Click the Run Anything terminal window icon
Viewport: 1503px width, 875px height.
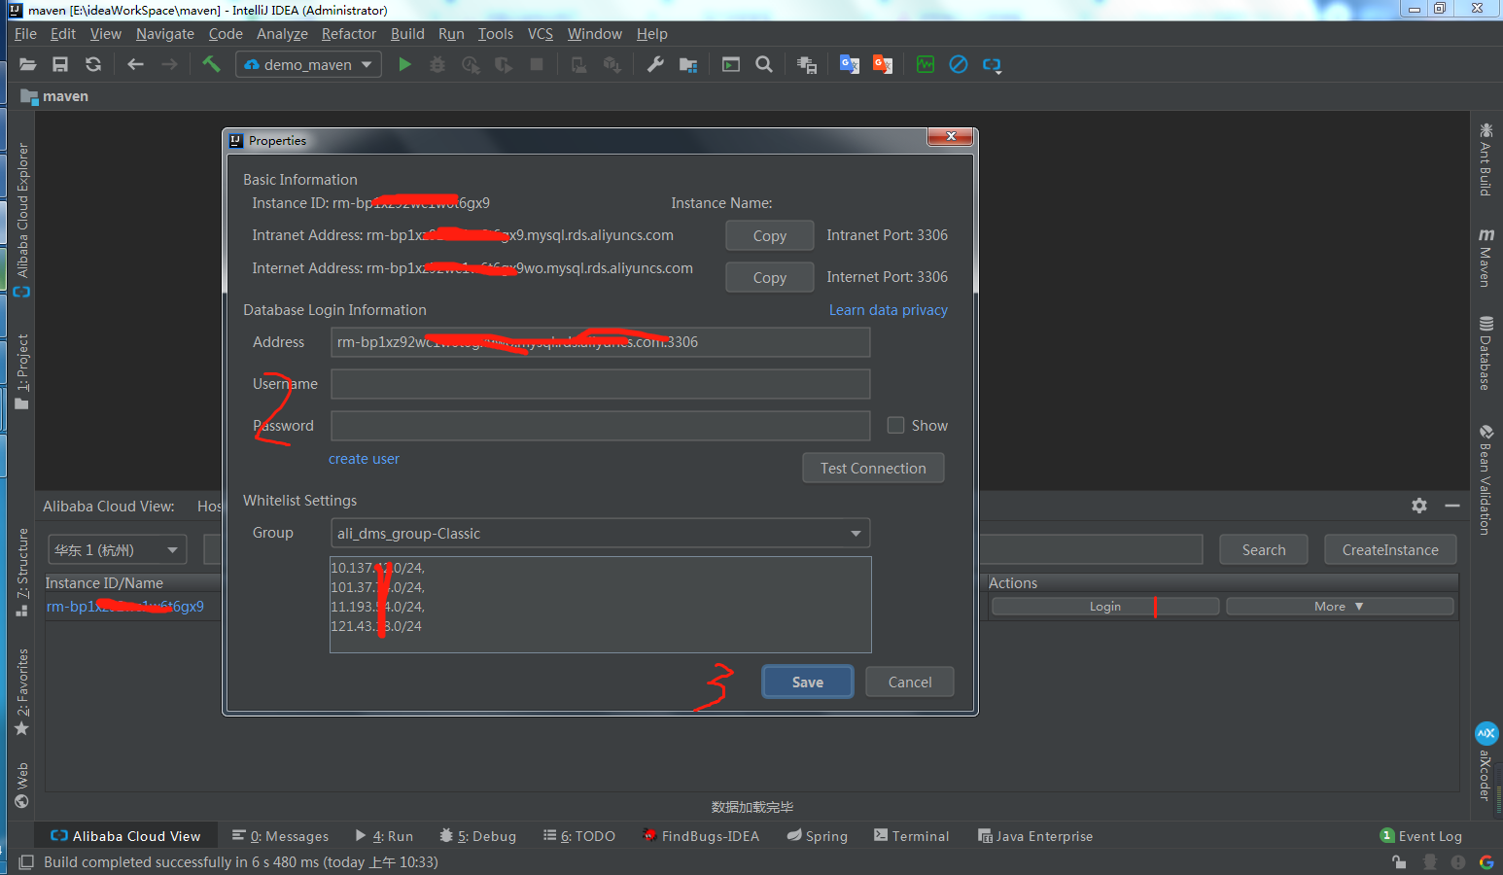[731, 64]
